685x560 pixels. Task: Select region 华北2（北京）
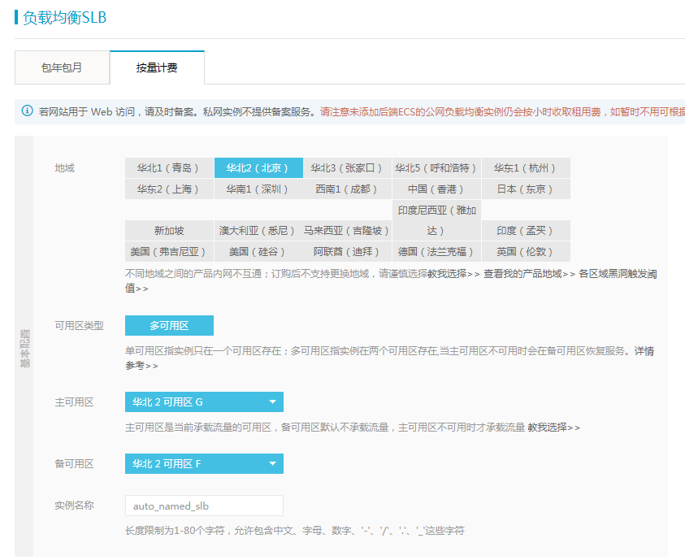point(258,167)
